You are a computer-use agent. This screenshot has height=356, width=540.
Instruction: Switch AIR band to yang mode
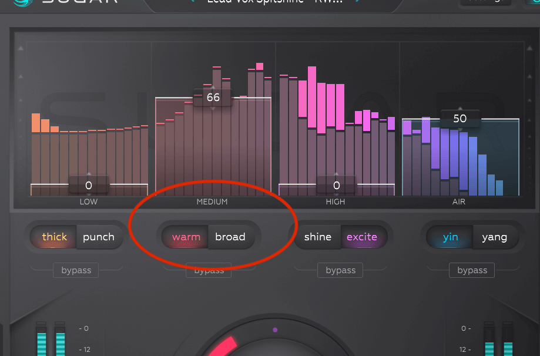pos(495,237)
